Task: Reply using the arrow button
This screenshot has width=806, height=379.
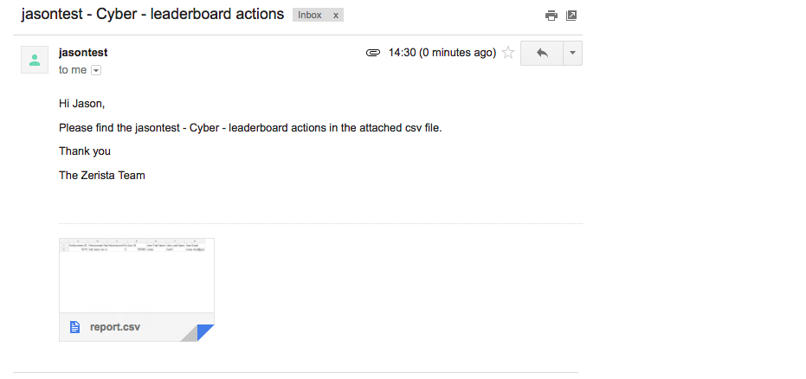Action: 542,53
